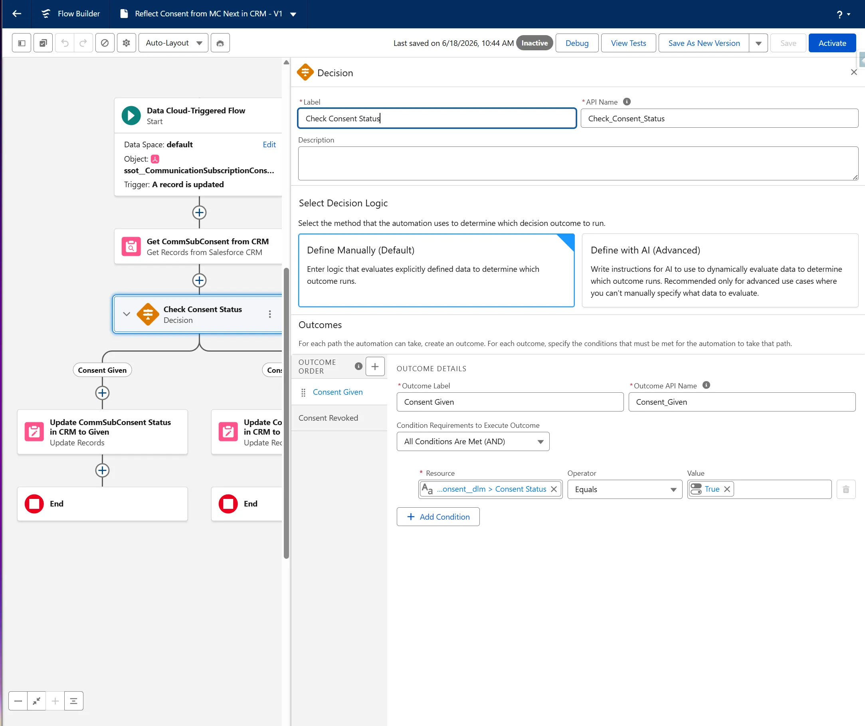
Task: Toggle the toolbox panel icon
Action: 22,43
